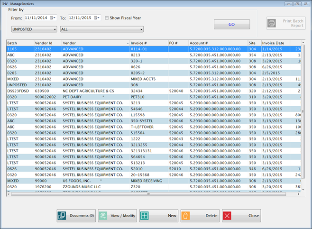This screenshot has width=312, height=229.
Task: Open the To date calendar picker
Action: click(x=97, y=18)
